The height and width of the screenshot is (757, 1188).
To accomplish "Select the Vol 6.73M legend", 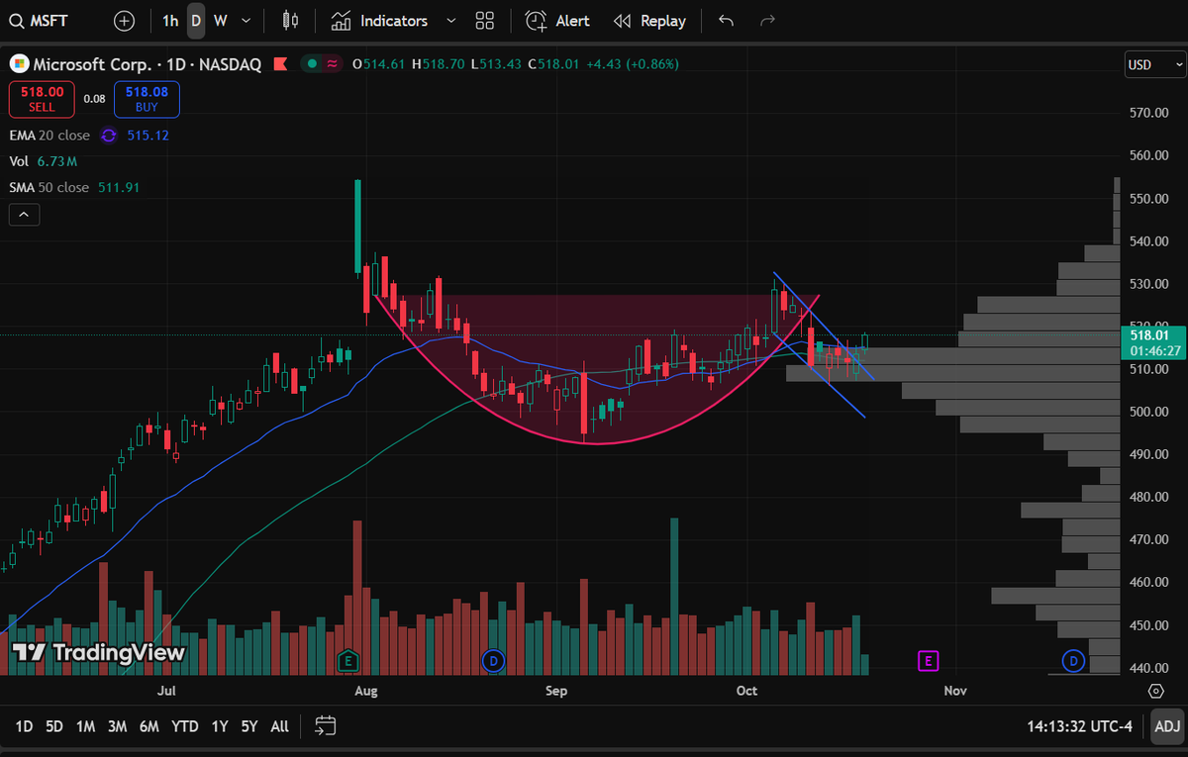I will 44,161.
